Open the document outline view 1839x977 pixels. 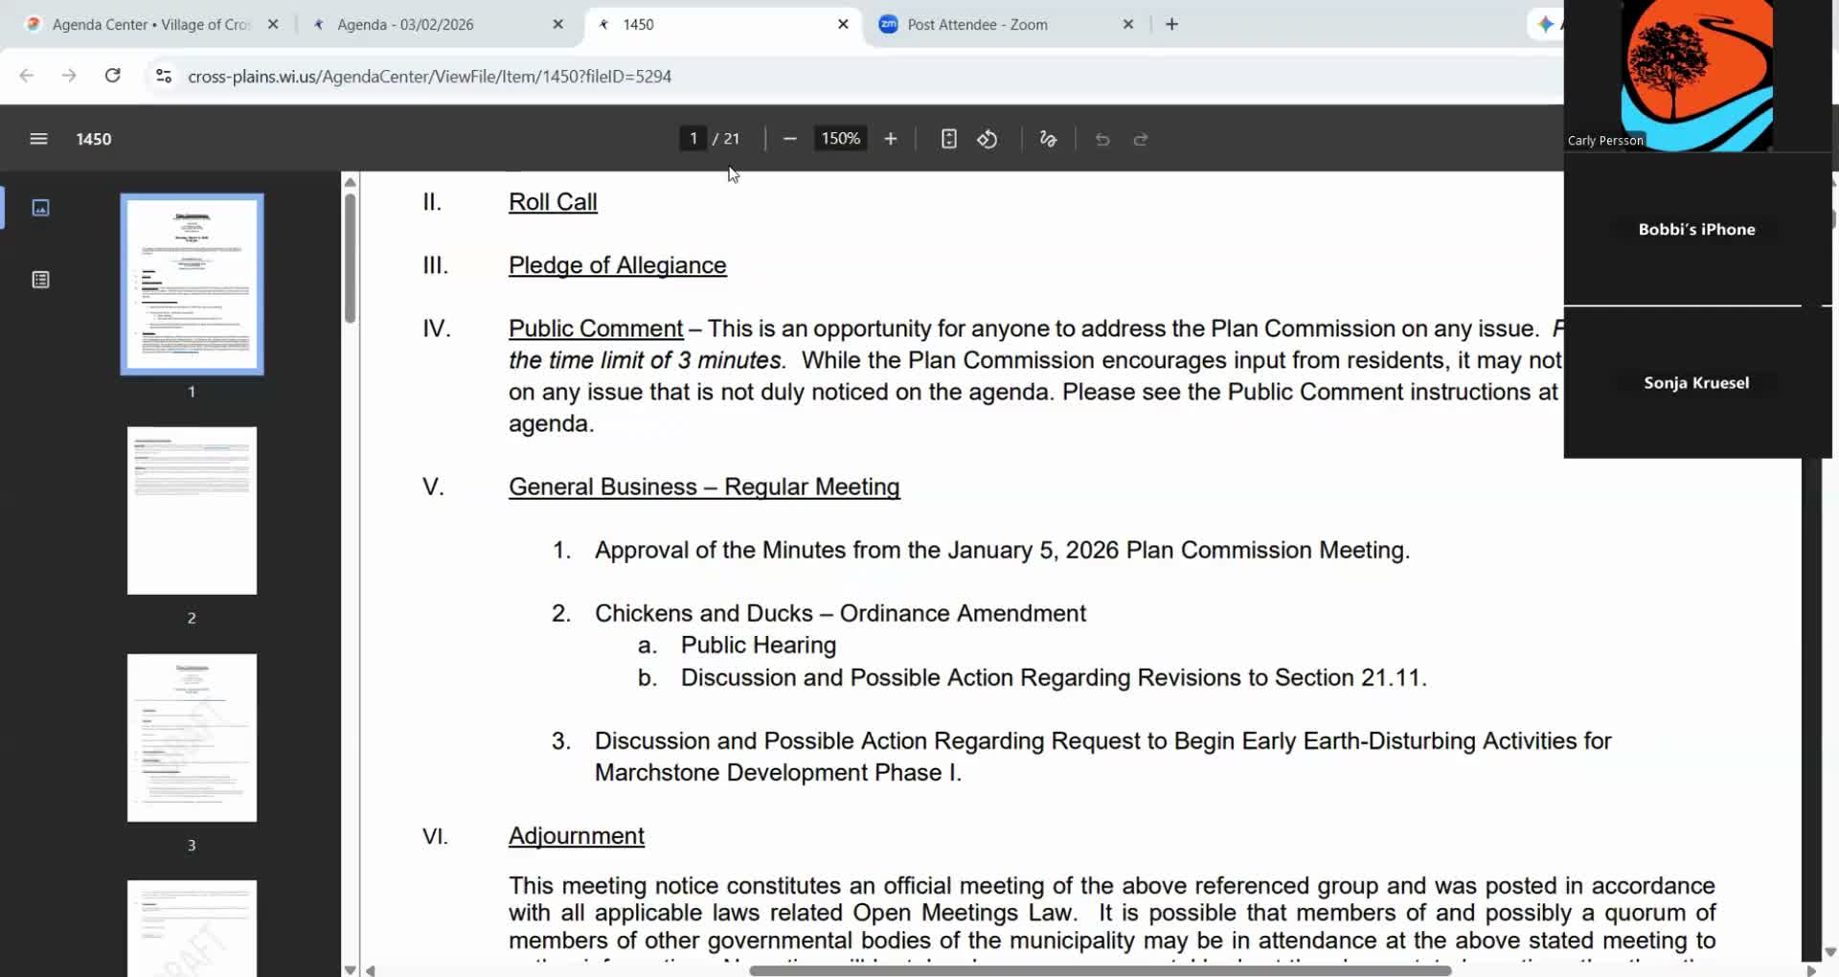(x=40, y=280)
